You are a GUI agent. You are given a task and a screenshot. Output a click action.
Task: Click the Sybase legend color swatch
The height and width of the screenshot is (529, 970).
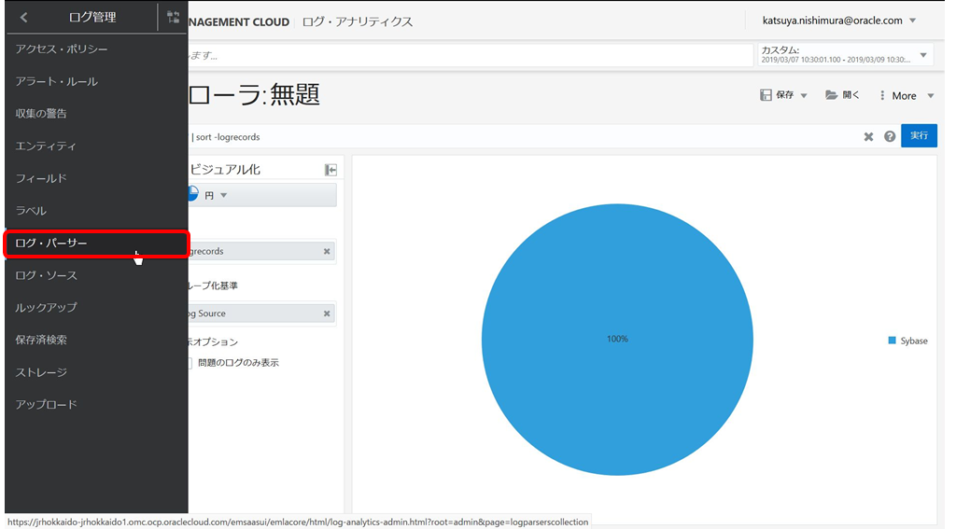pyautogui.click(x=893, y=341)
